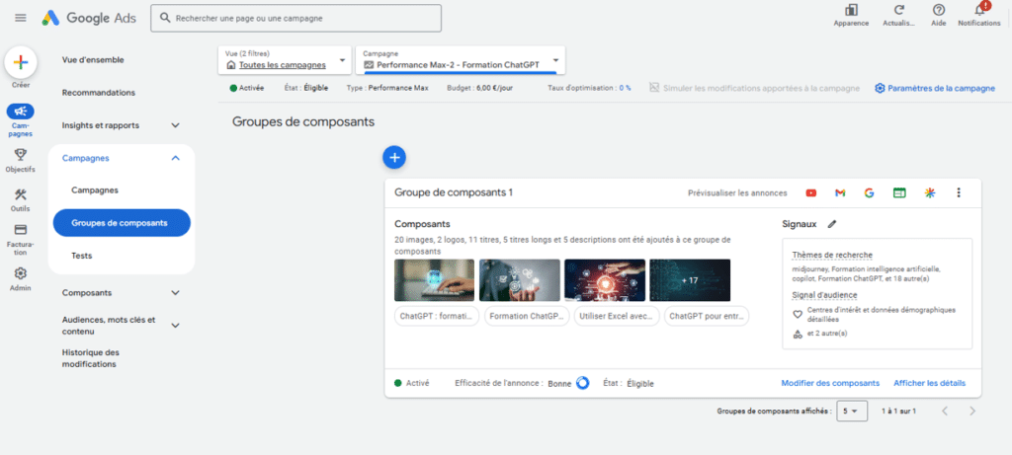
Task: Open the Objectifs trophy icon
Action: (21, 154)
